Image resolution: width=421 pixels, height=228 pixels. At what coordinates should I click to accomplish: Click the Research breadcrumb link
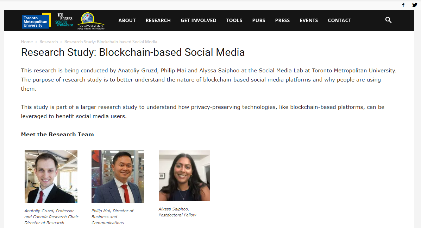(x=49, y=42)
